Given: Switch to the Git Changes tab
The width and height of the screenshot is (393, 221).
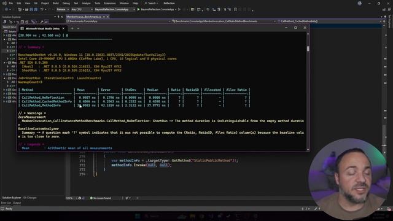Looking at the screenshot, I should tap(30, 198).
